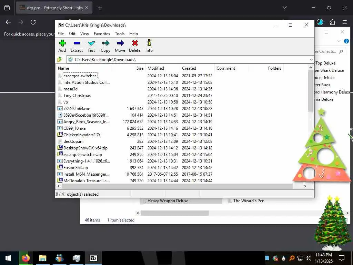Open the notification center icon
Image resolution: width=353 pixels, height=265 pixels.
click(342, 258)
